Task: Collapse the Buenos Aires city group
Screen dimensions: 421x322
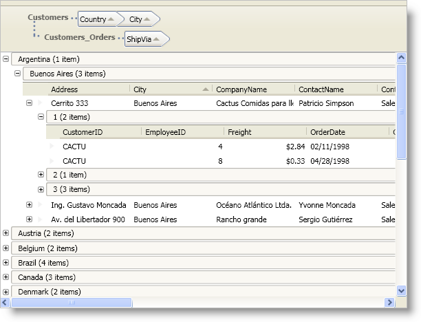Action: click(18, 73)
